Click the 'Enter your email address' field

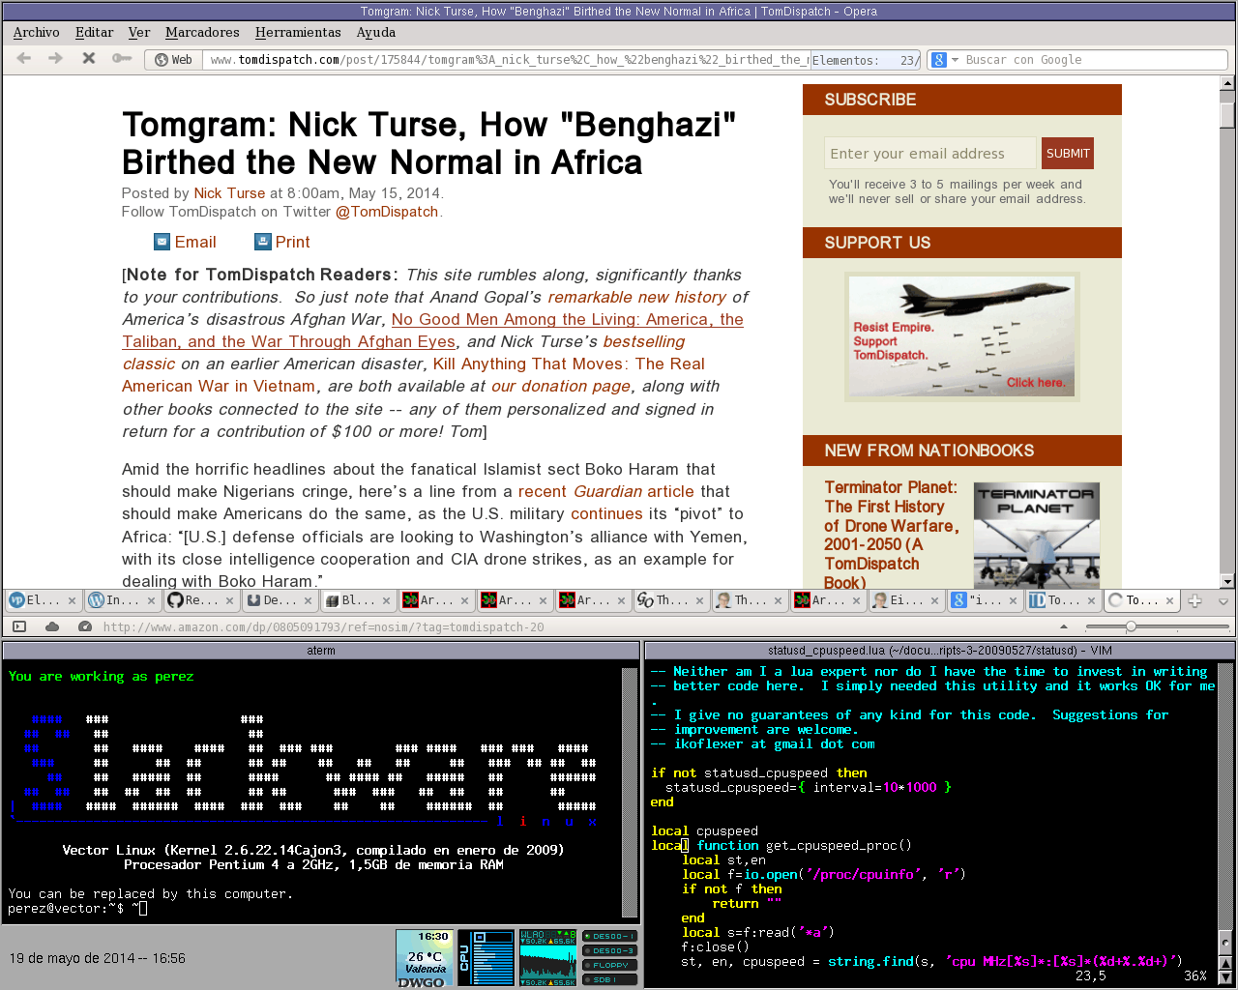point(930,154)
